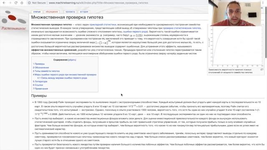The image size is (267, 150).
Task: Reload the page with refresh icon
Action: (x=16, y=3)
